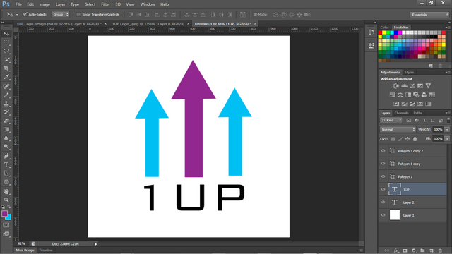Select the Dodge tool
Image resolution: width=452 pixels, height=254 pixels.
click(x=6, y=147)
